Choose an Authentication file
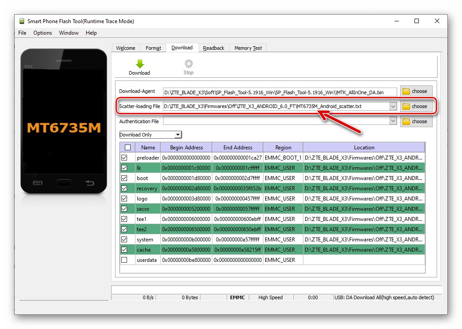This screenshot has height=329, width=462. [416, 121]
